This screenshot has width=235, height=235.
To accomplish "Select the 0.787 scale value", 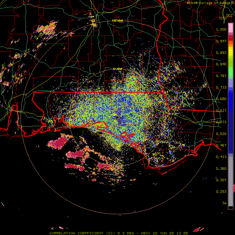I will (x=221, y=76).
